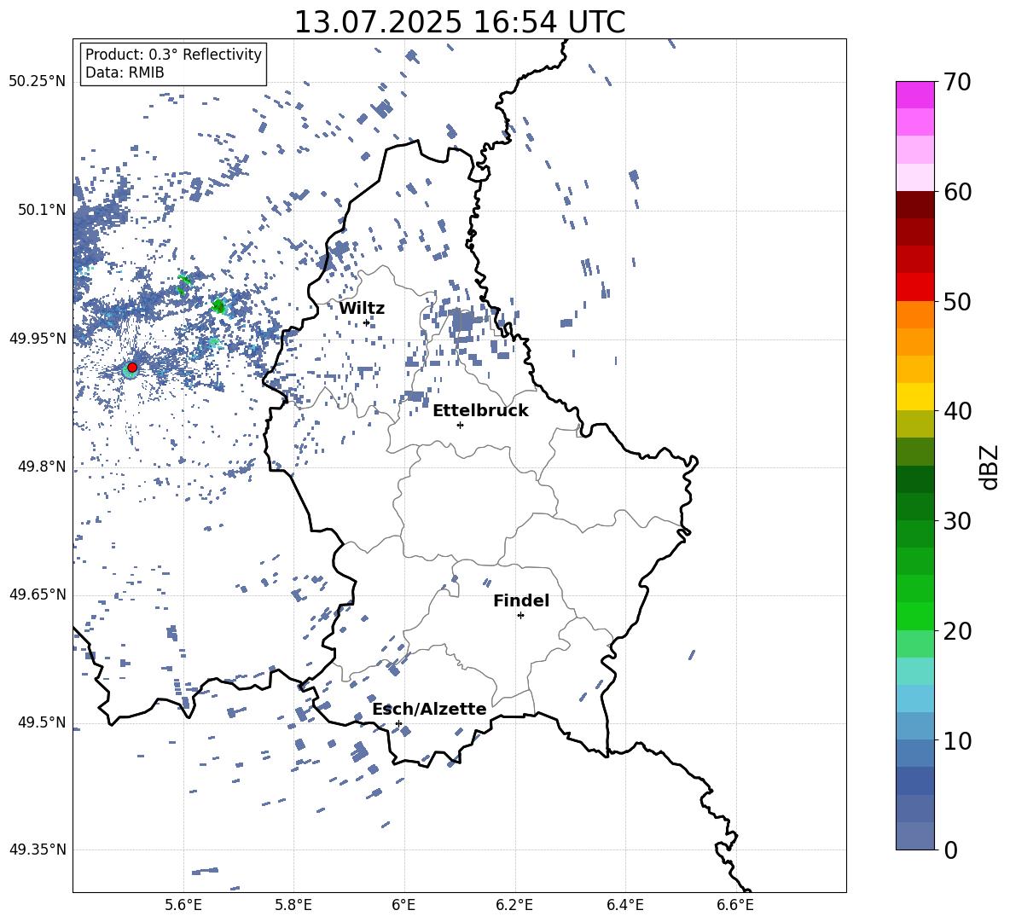1010x922 pixels.
Task: Click the Findel city label
Action: point(521,600)
